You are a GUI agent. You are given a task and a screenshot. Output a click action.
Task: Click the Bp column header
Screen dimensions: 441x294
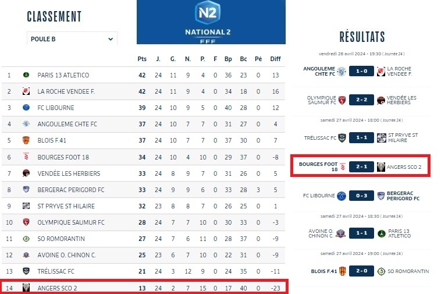228,59
